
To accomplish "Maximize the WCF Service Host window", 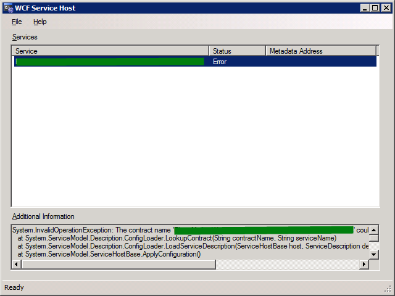I will [x=375, y=8].
